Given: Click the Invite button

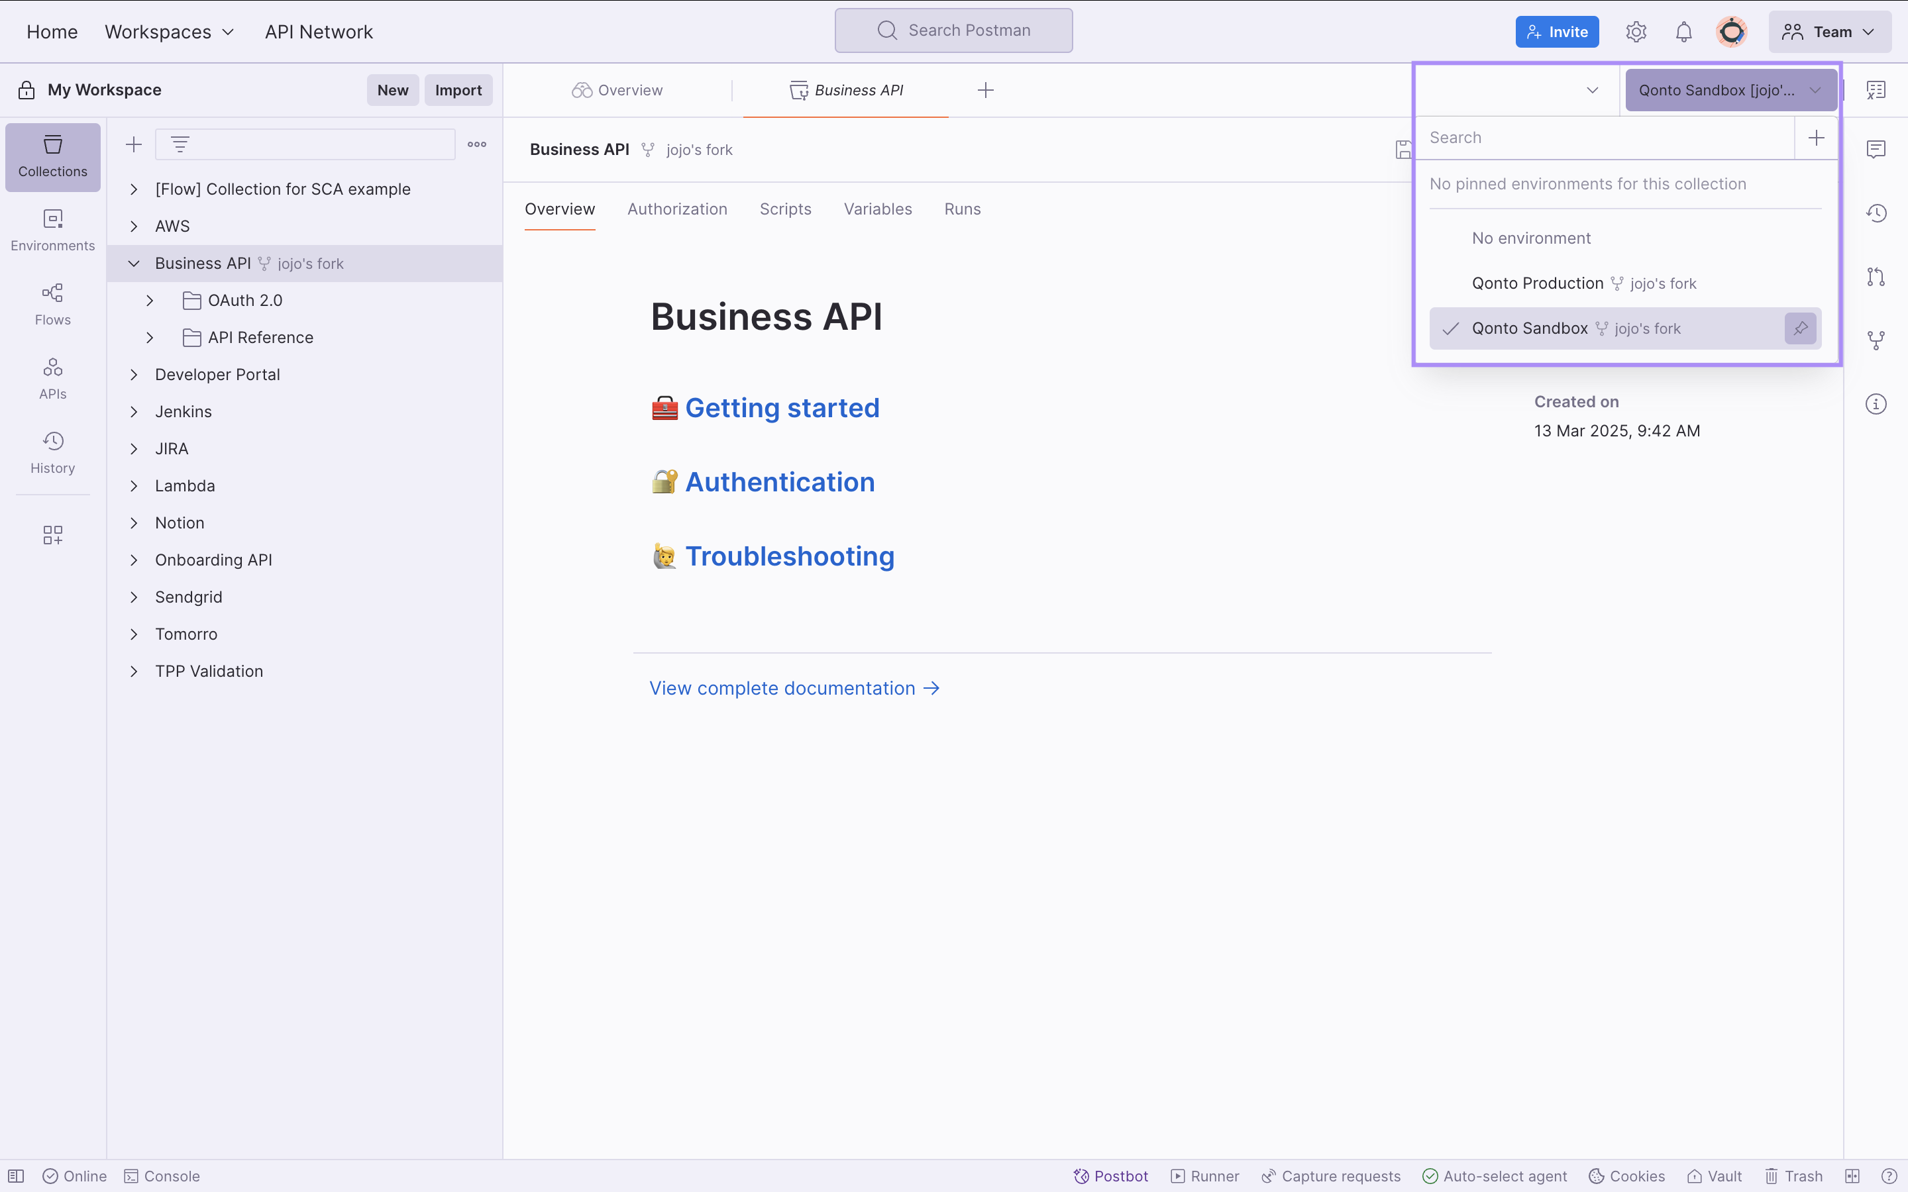Looking at the screenshot, I should (x=1557, y=32).
